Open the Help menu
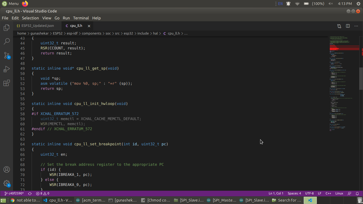363x204 pixels. coord(96,18)
